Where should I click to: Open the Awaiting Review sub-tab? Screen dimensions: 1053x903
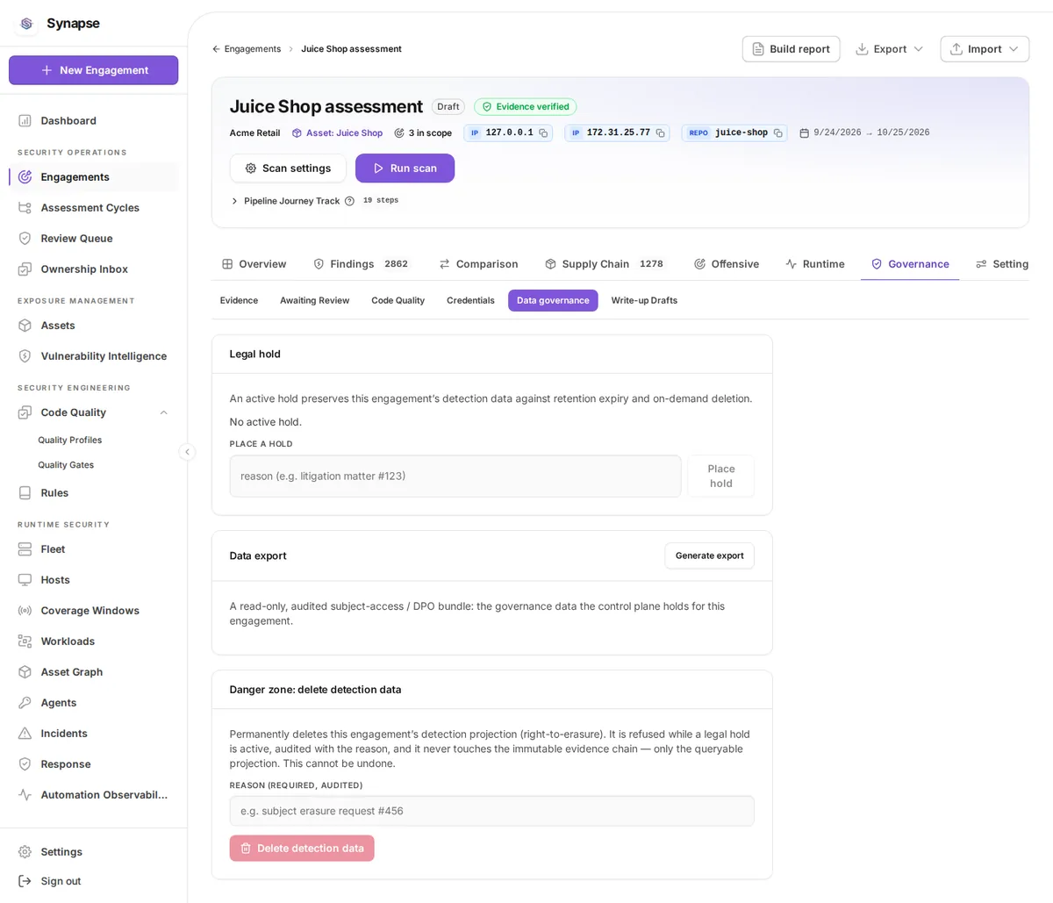(315, 300)
